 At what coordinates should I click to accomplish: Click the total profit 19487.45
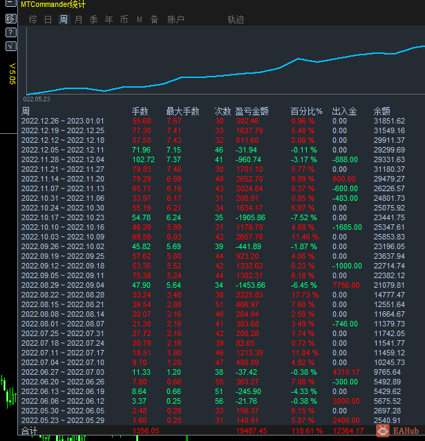tap(252, 431)
